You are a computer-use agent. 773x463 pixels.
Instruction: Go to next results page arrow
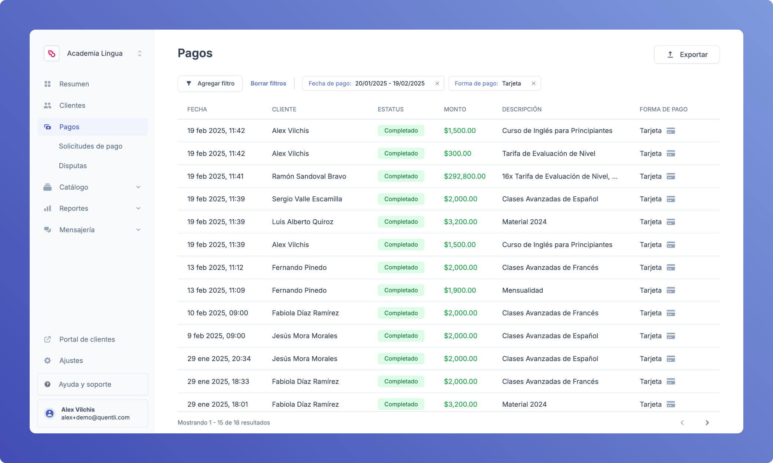(707, 423)
